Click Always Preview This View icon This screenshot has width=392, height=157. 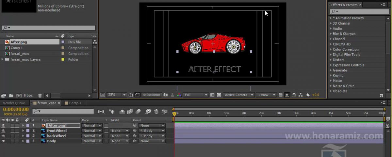point(103,95)
